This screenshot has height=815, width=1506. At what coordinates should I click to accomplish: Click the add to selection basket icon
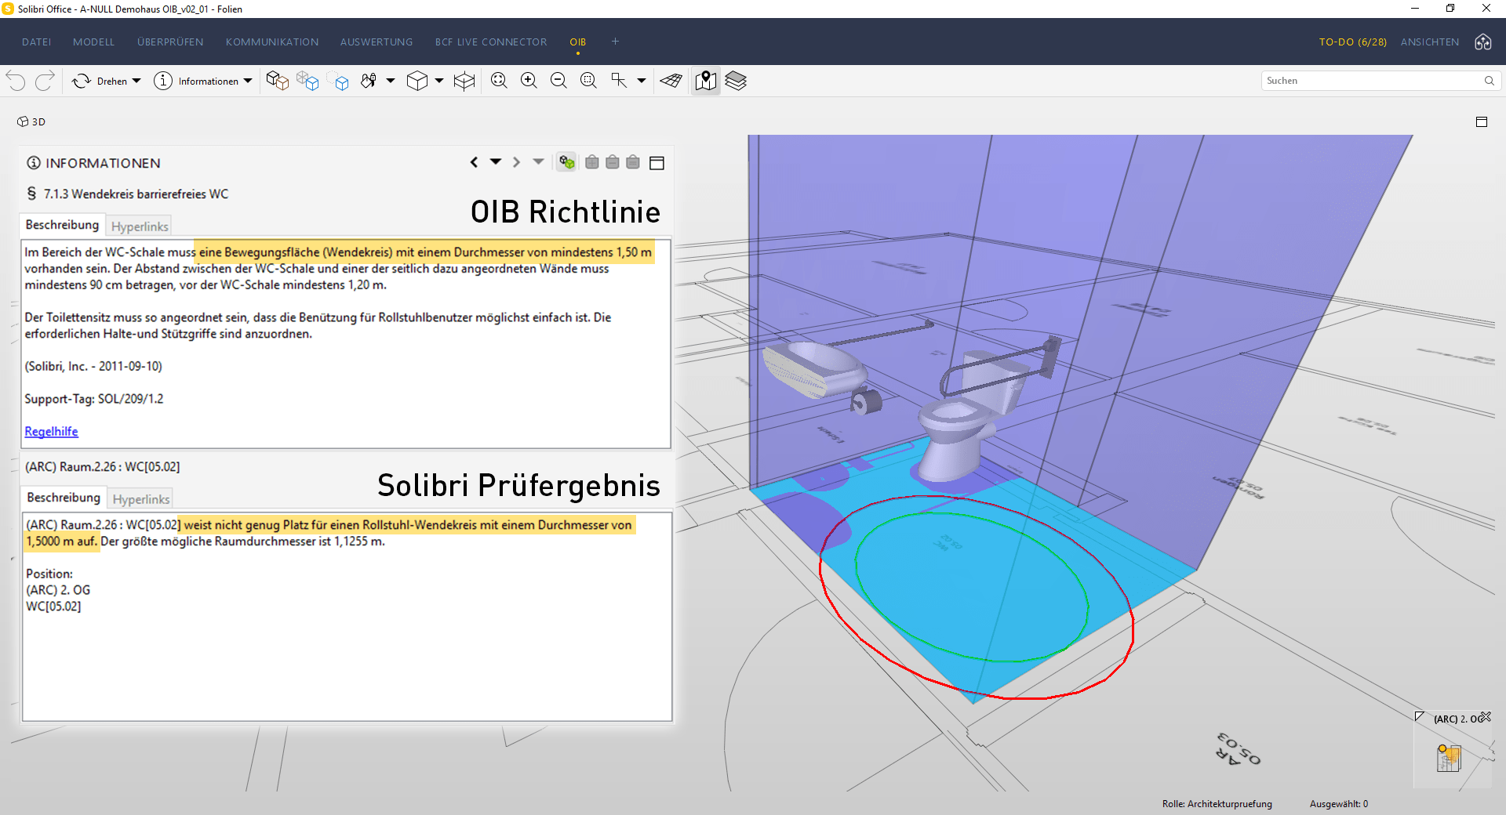click(592, 162)
